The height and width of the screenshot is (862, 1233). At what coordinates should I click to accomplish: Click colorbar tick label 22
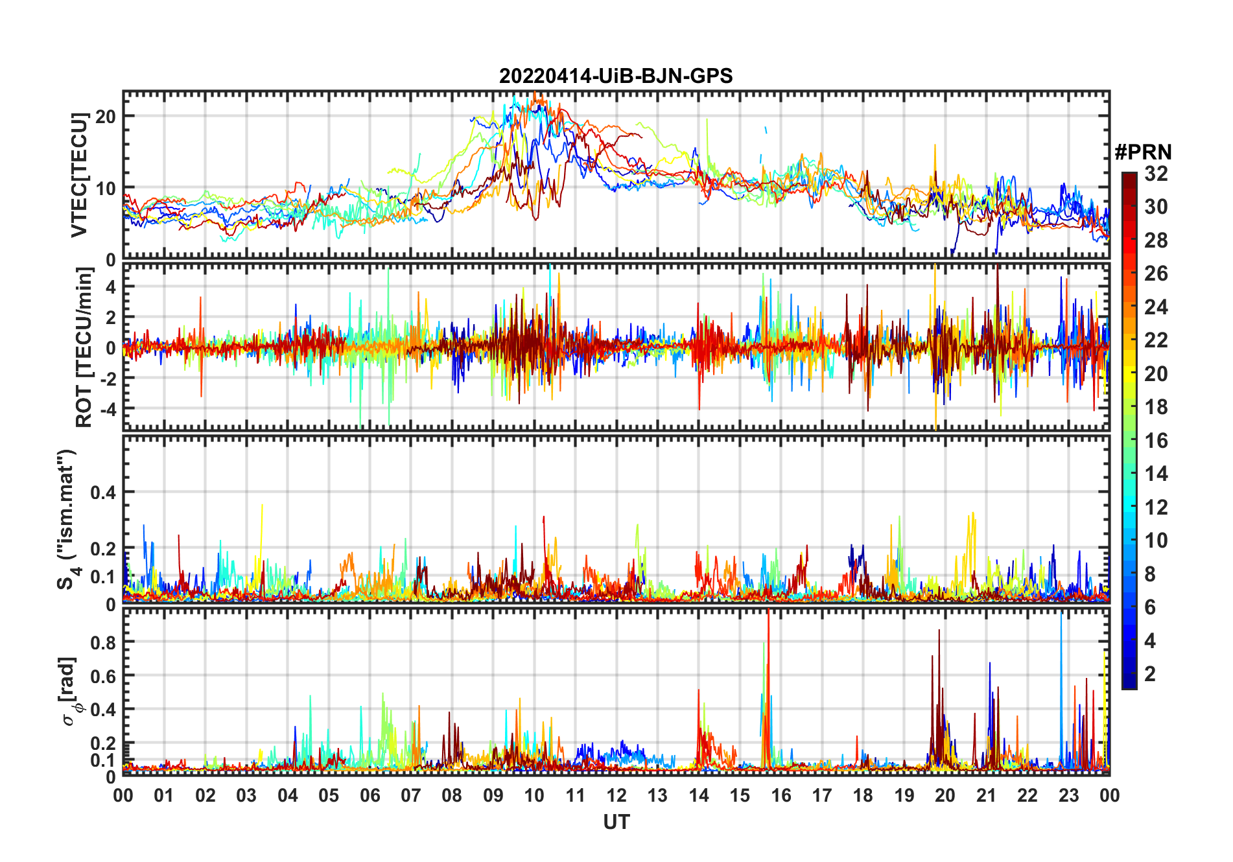pos(1157,340)
